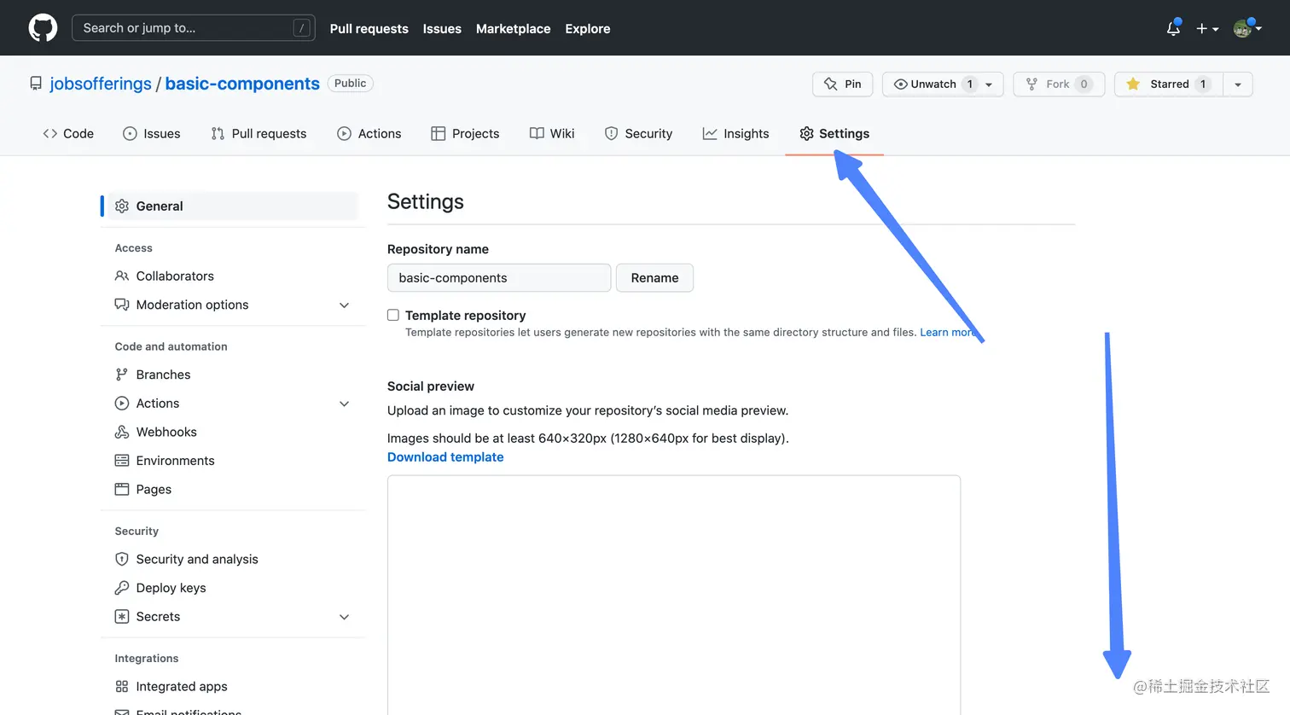Open the user avatar menu
Viewport: 1290px width, 715px height.
[x=1247, y=28]
